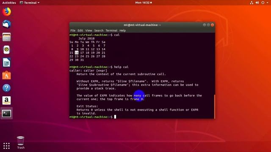271x152 pixels.
Task: Open the Help icon in dock
Action: click(x=7, y=88)
